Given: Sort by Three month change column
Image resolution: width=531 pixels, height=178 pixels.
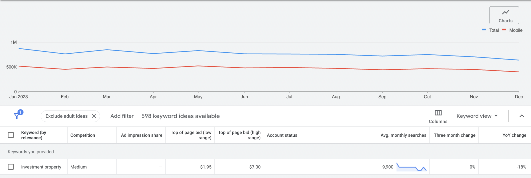Looking at the screenshot, I should point(454,135).
